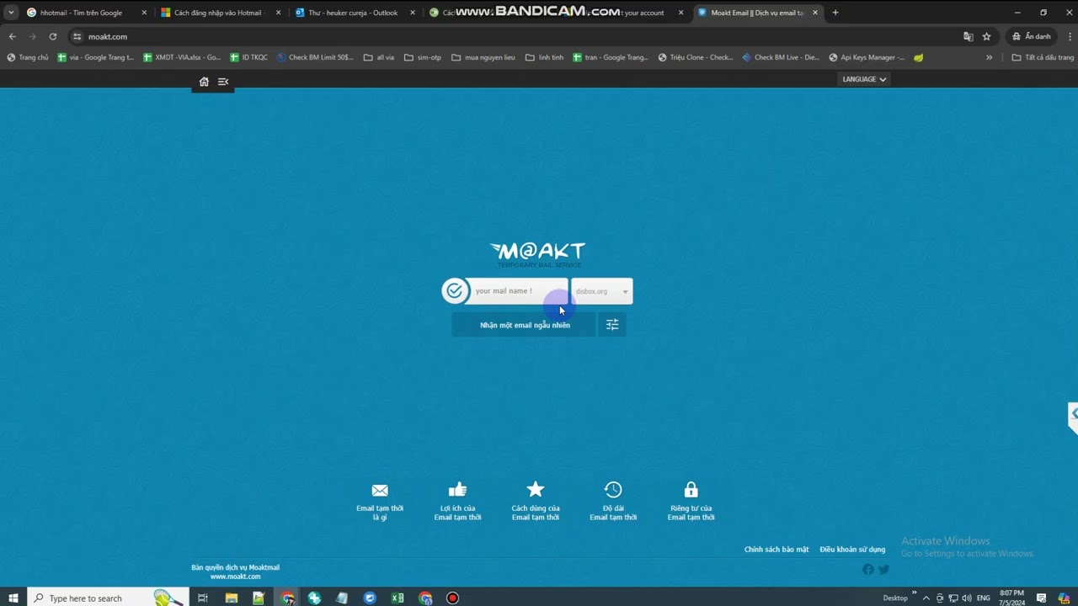Viewport: 1078px width, 606px height.
Task: Open the tab search arrow
Action: (11, 13)
